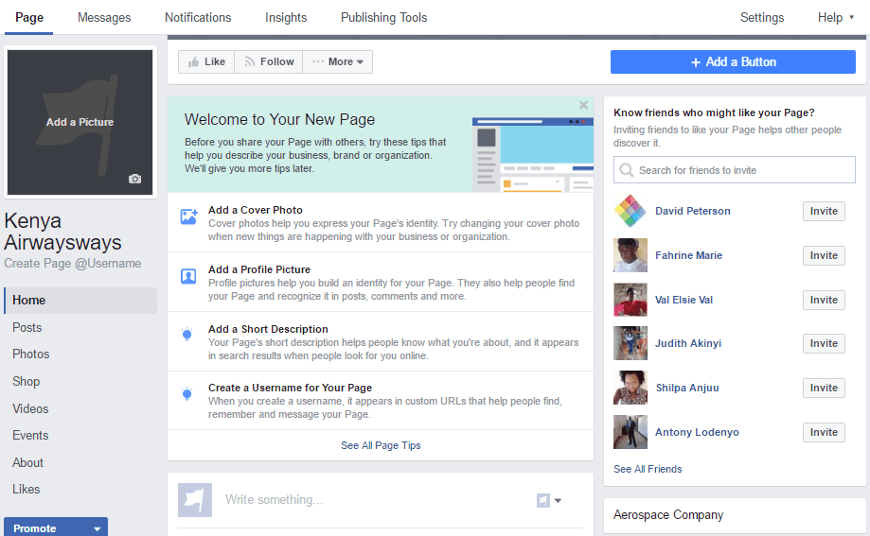Invite David Peterson to like the page
The image size is (870, 536).
824,211
